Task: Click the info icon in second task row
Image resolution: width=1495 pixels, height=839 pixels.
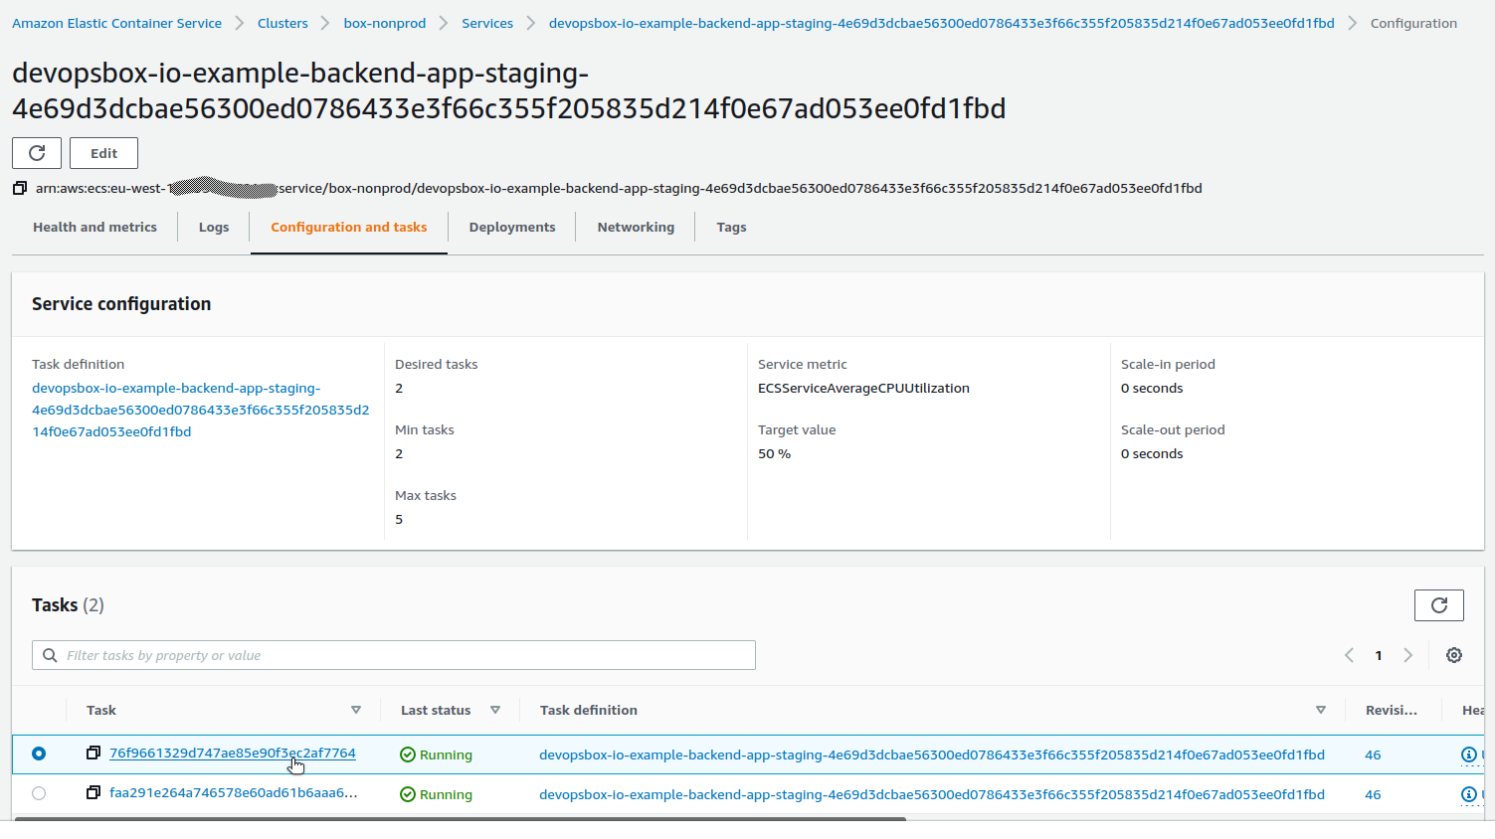Action: point(1468,794)
